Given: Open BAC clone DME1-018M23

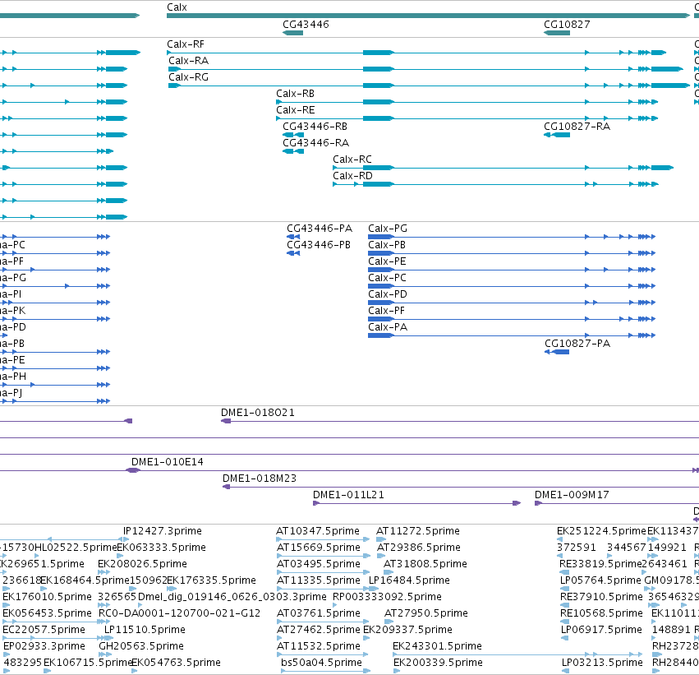Looking at the screenshot, I should click(461, 488).
